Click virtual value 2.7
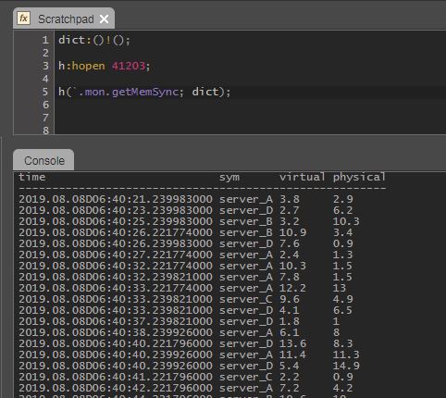 tap(290, 210)
